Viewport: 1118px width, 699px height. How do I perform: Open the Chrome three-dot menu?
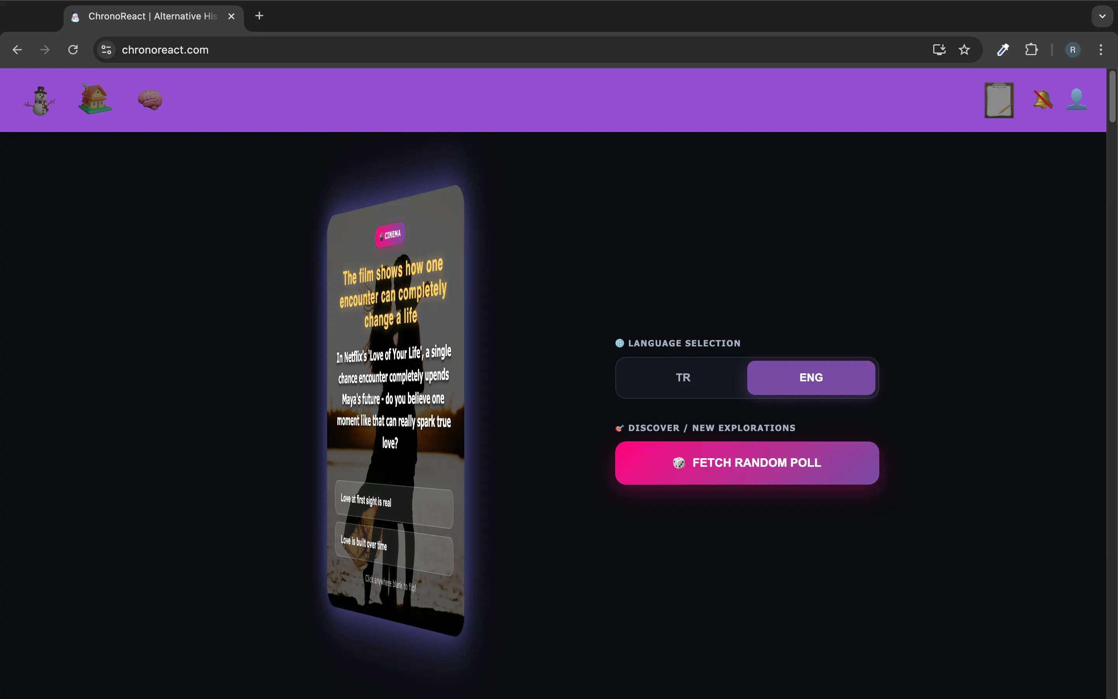tap(1101, 49)
